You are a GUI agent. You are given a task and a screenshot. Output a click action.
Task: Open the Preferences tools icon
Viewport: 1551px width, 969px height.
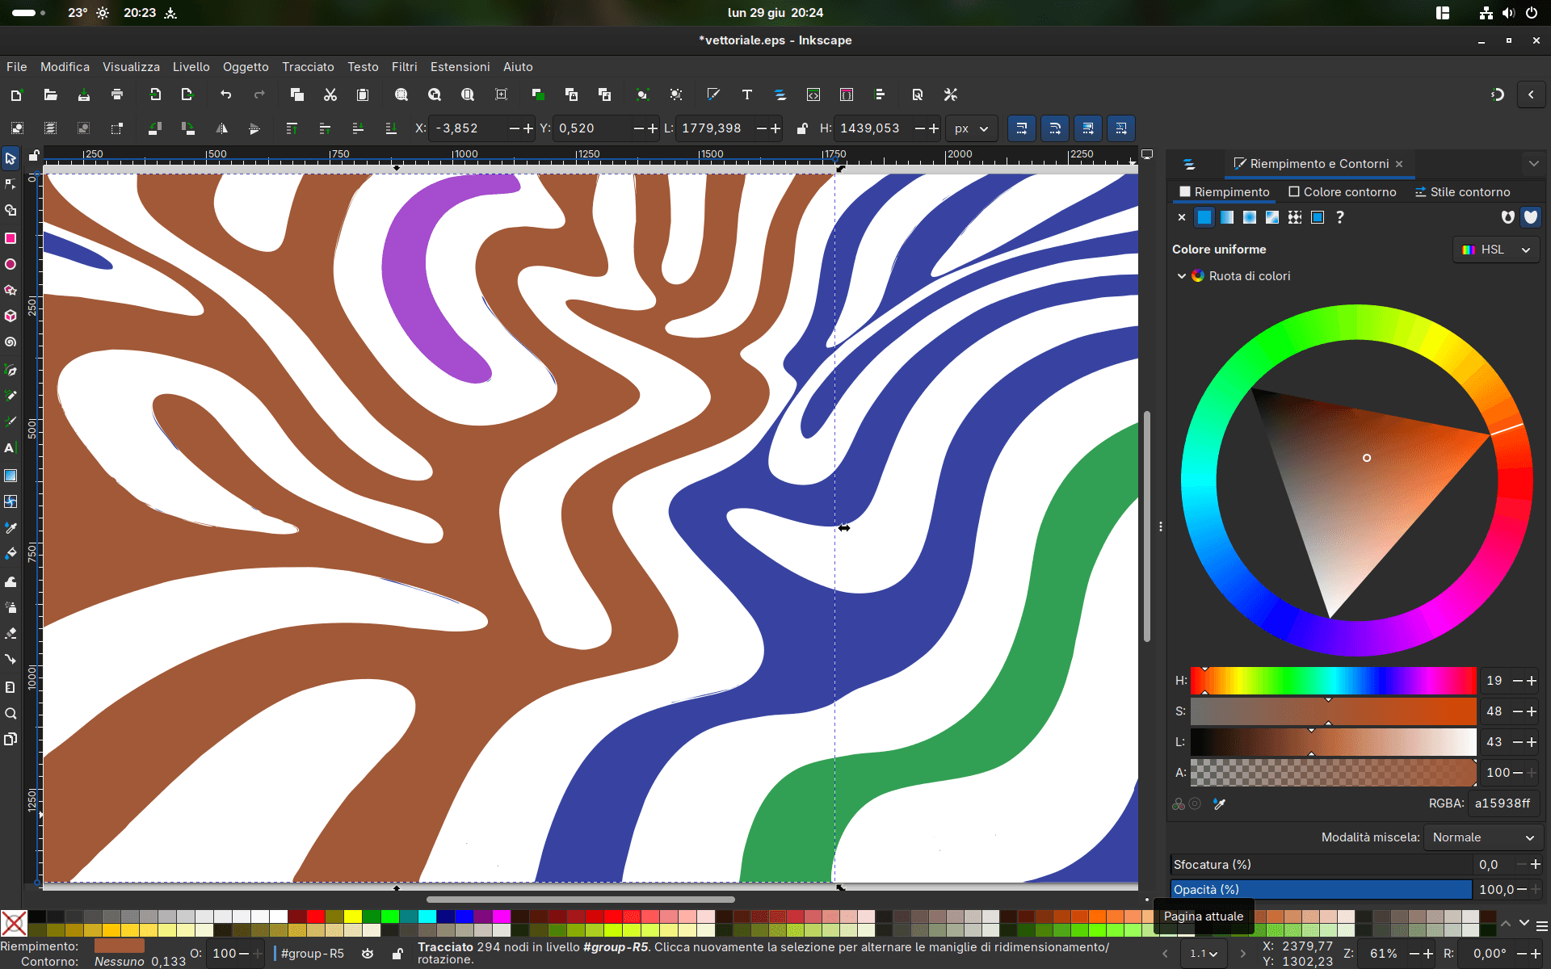[x=951, y=94]
